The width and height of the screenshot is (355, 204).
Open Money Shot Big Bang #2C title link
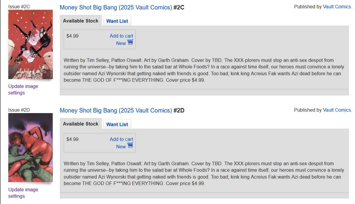point(116,7)
